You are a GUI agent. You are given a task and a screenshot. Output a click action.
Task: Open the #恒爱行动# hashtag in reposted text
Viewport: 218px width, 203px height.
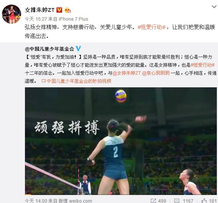(203, 65)
